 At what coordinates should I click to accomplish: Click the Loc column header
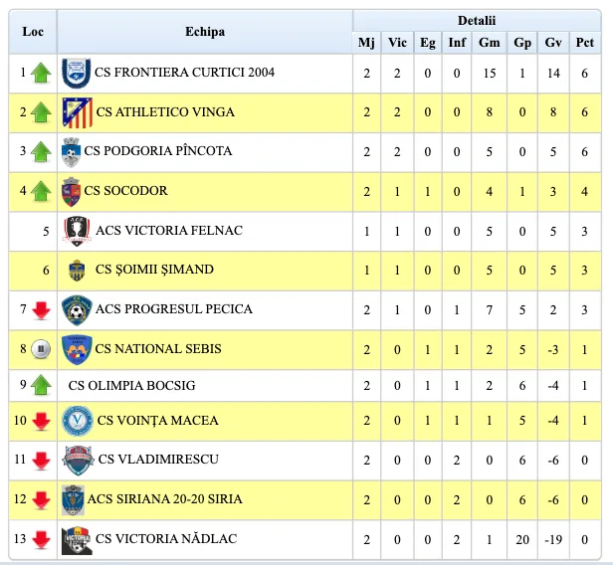[33, 32]
